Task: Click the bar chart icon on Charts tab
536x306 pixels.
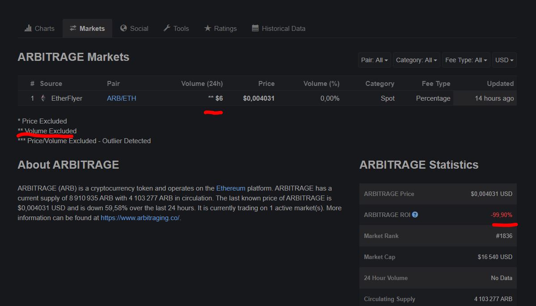Action: (28, 28)
